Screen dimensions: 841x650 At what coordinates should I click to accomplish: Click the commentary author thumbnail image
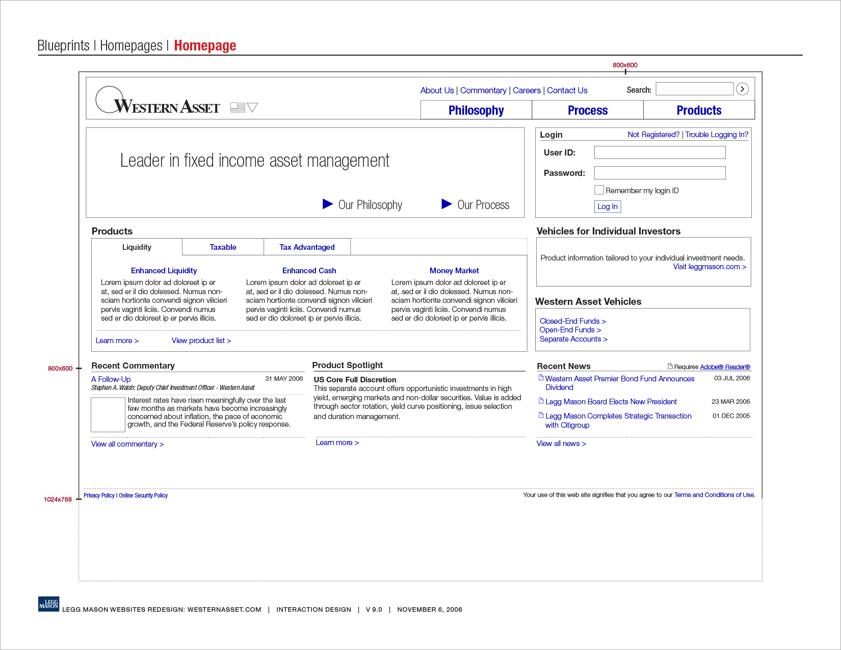click(x=108, y=414)
